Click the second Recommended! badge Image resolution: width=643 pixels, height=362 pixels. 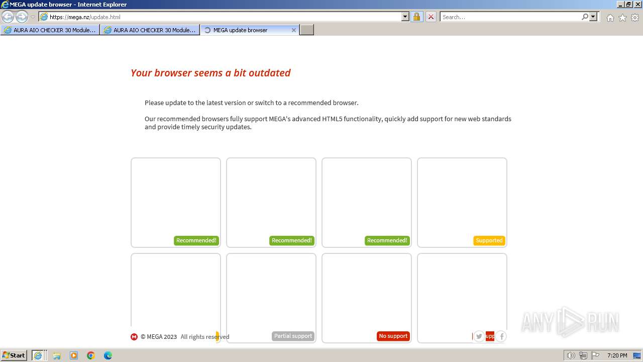(292, 240)
